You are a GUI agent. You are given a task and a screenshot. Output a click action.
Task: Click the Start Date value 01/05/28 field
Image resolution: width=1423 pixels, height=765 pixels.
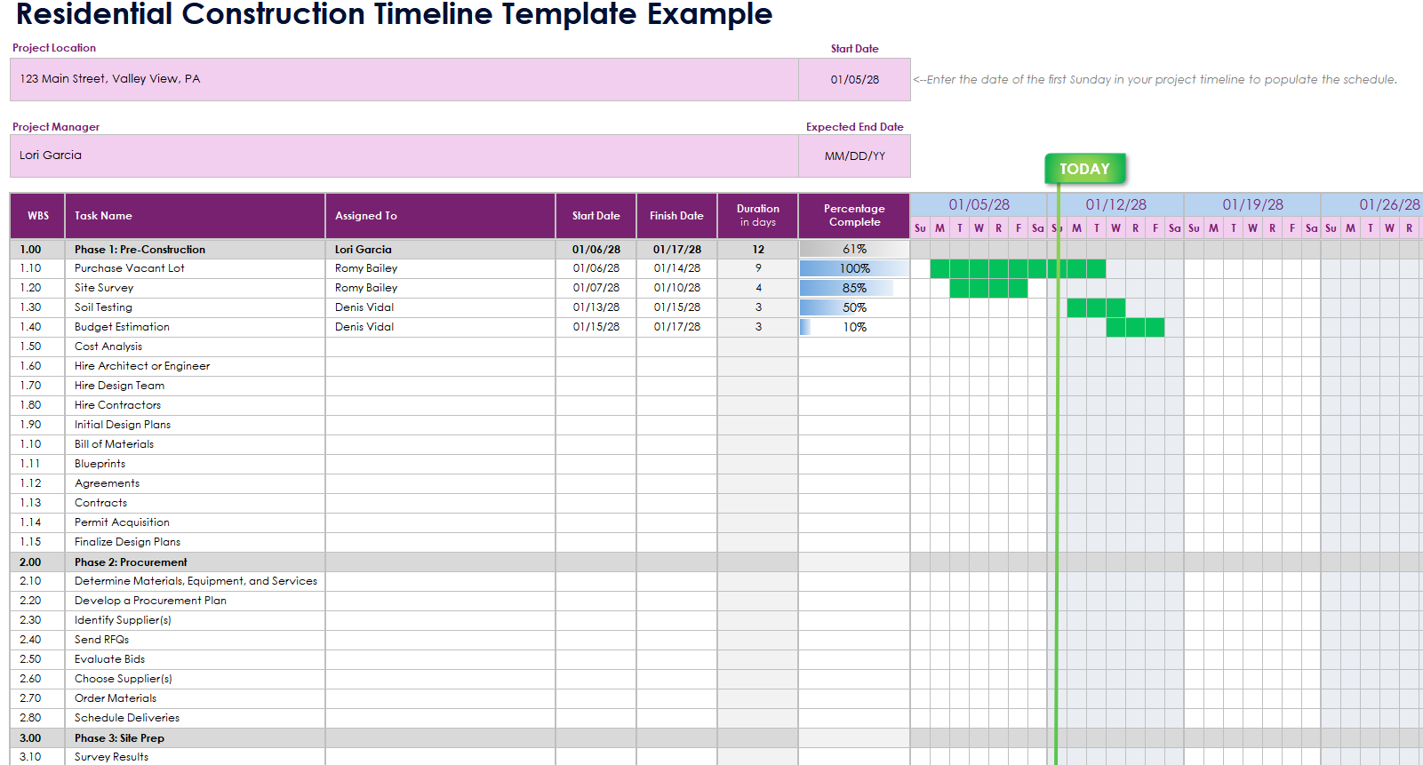click(854, 79)
